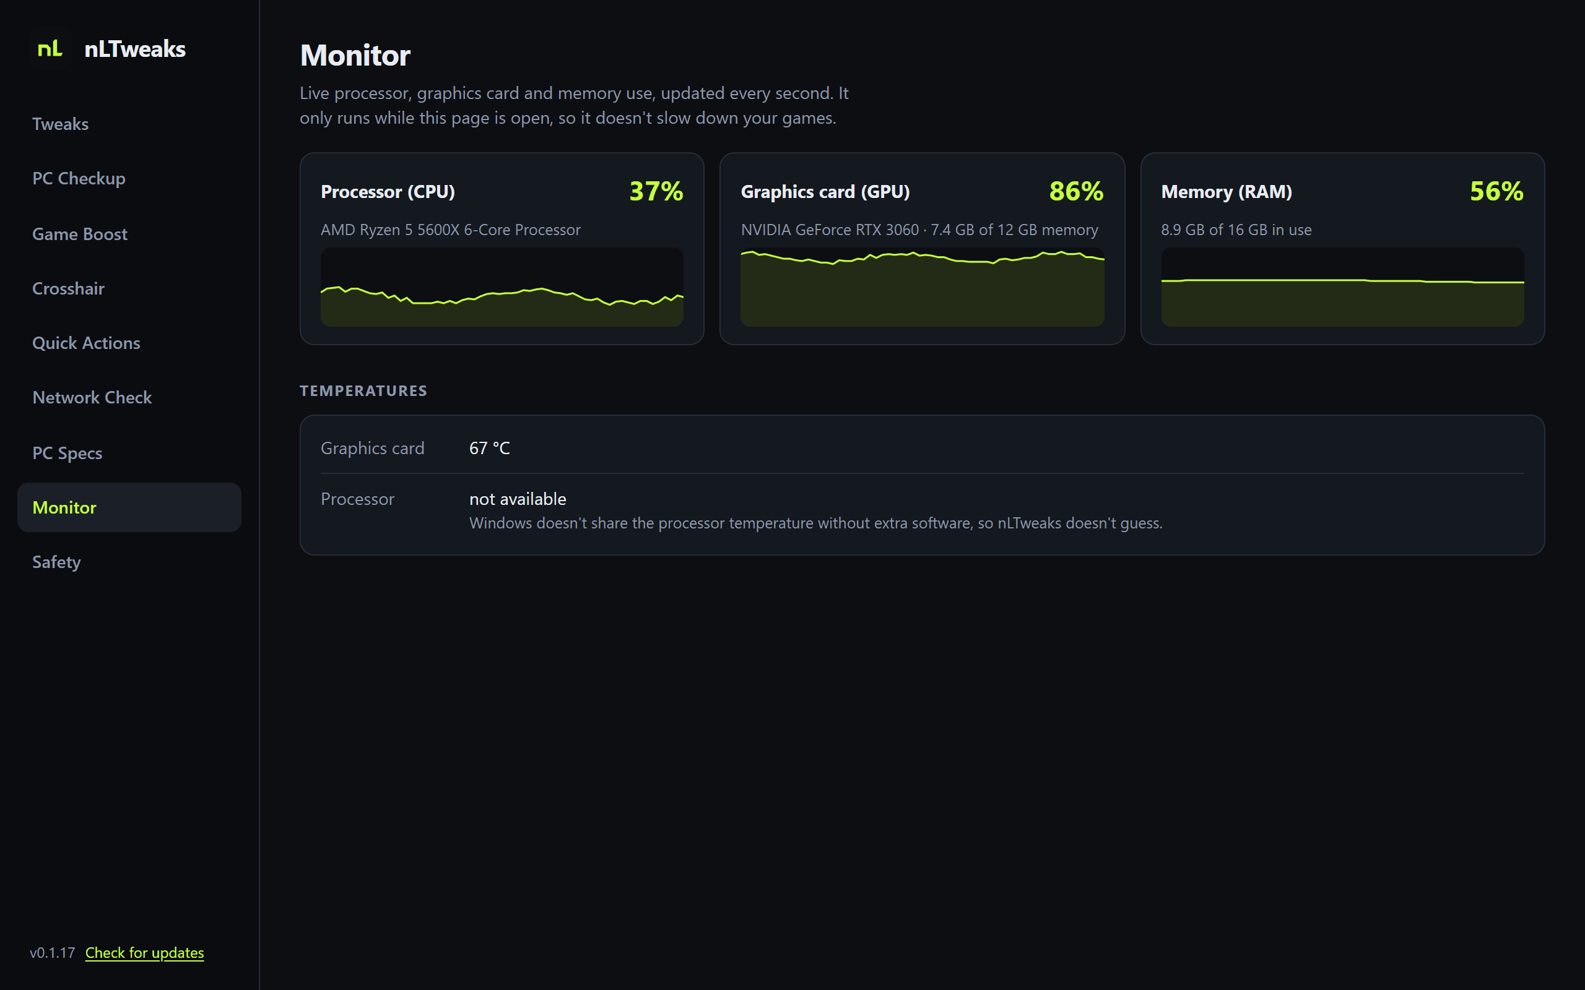Click the nLTweaks app title

[x=135, y=49]
